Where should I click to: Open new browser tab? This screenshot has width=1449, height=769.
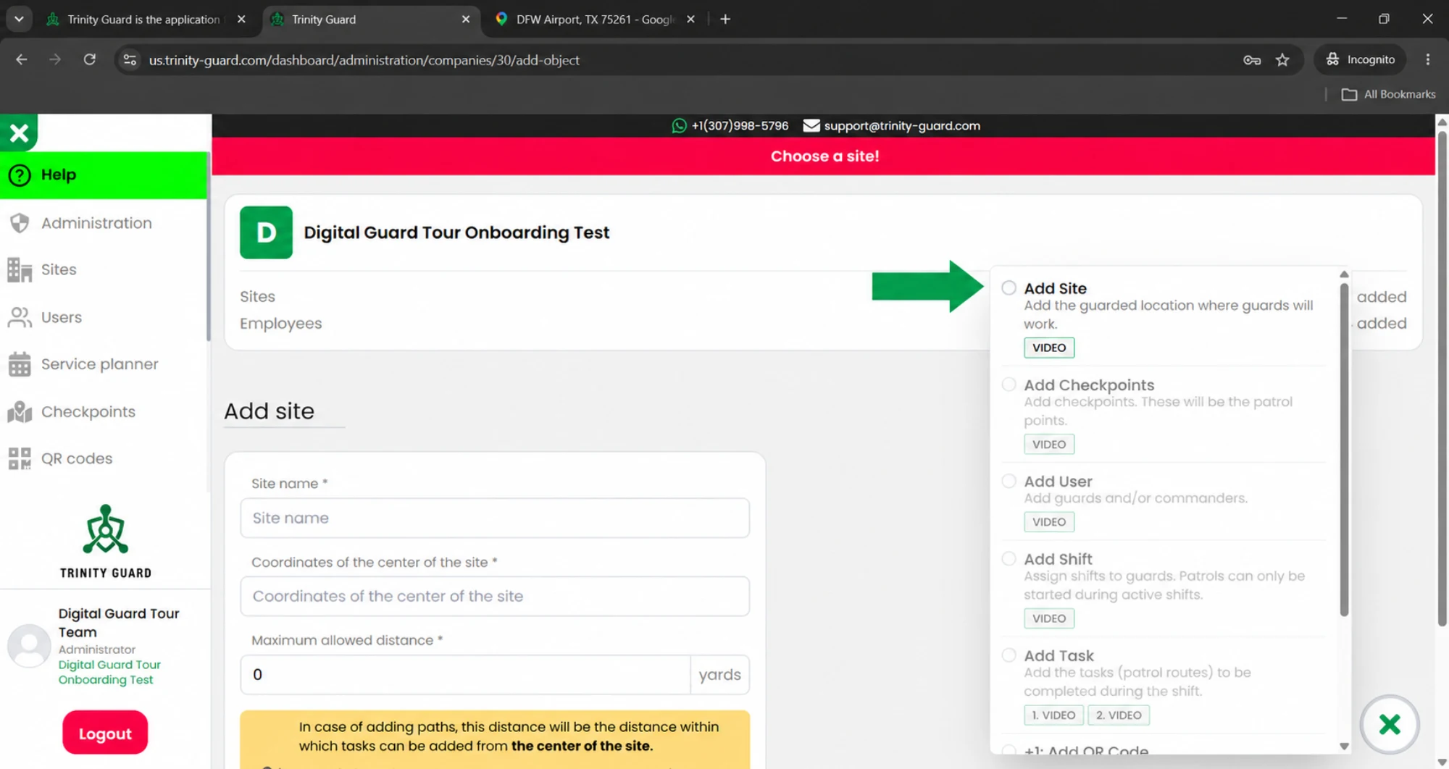(725, 20)
